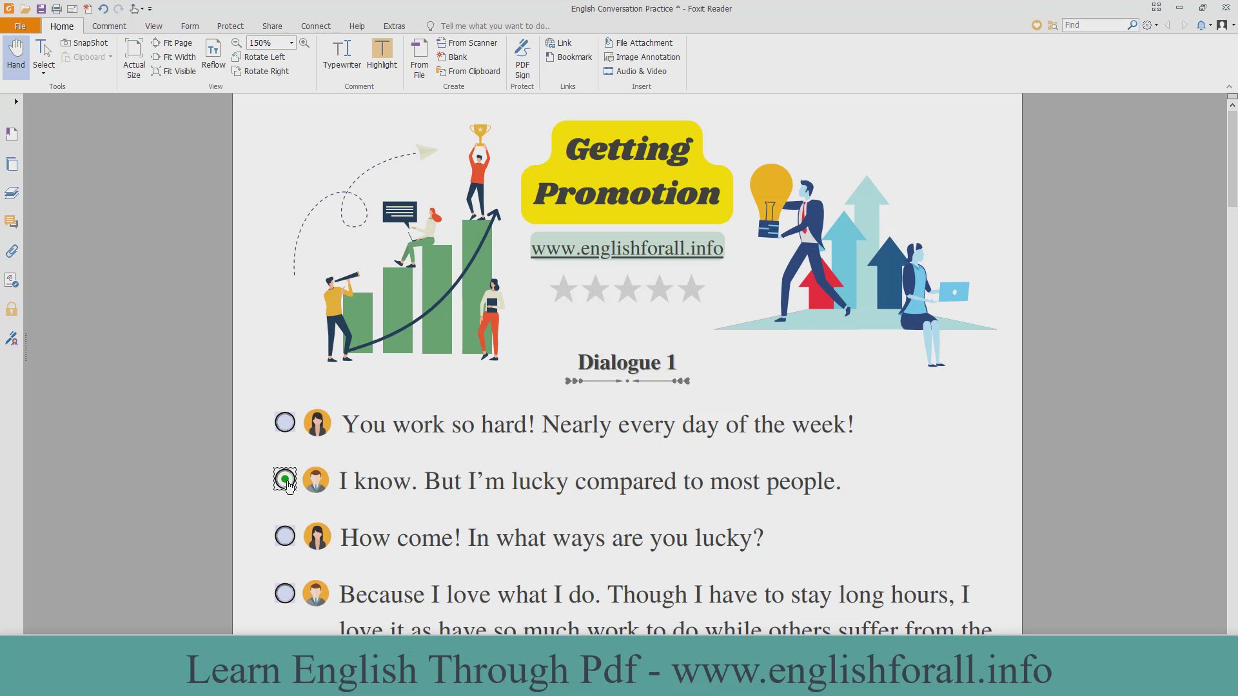Activate the Highlight tool

coord(382,54)
